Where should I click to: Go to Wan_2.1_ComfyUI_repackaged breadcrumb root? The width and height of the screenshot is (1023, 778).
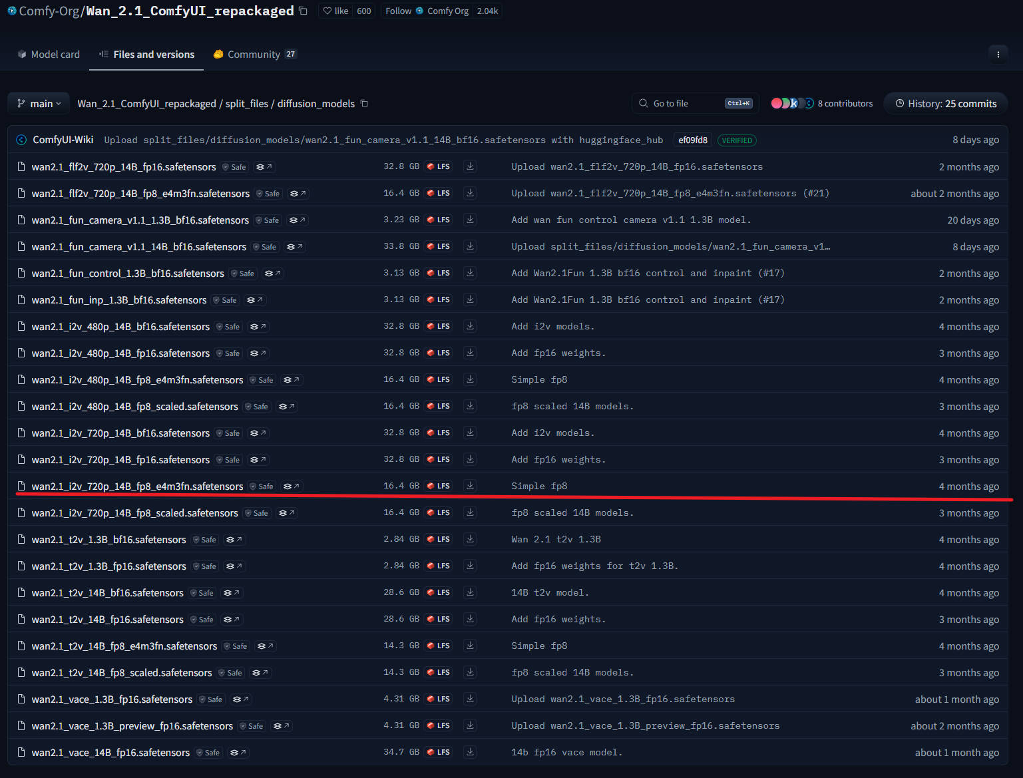(x=146, y=104)
